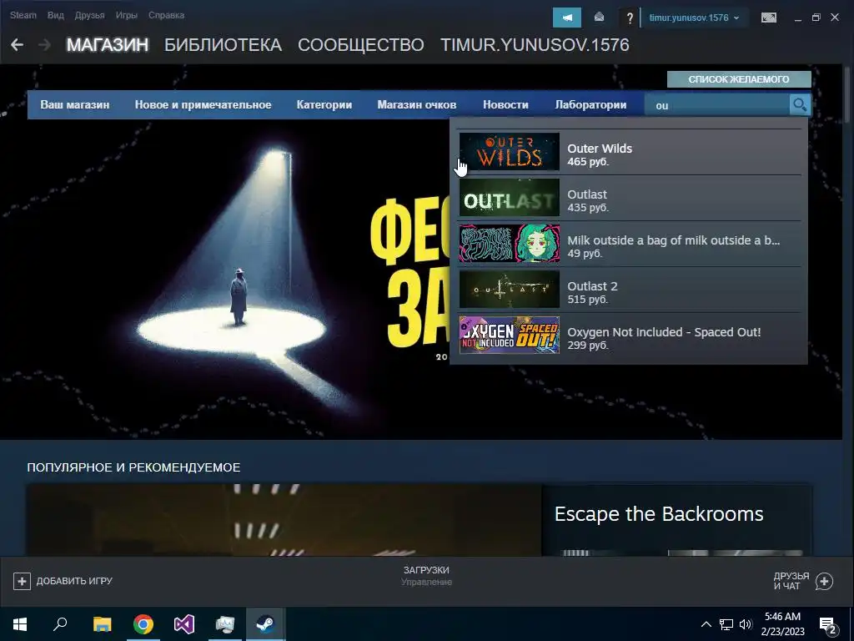Switch to МАГАЗИН tab
The width and height of the screenshot is (854, 641).
point(108,45)
